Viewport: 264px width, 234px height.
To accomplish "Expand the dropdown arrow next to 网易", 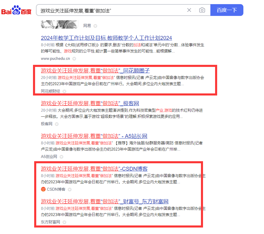I will pyautogui.click(x=95, y=26).
